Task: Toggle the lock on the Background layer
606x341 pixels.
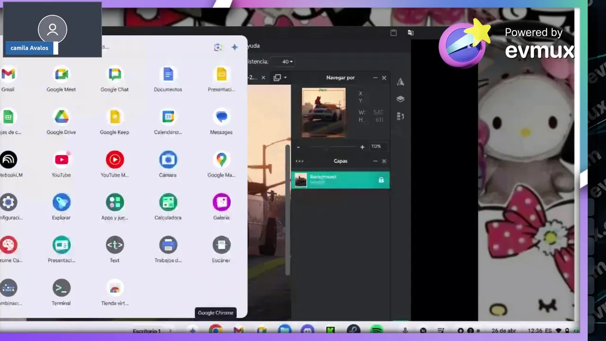Action: (381, 180)
